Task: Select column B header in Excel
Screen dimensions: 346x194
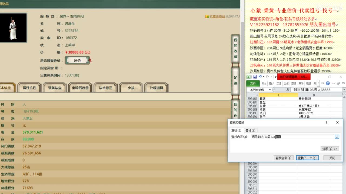Action: [314, 95]
